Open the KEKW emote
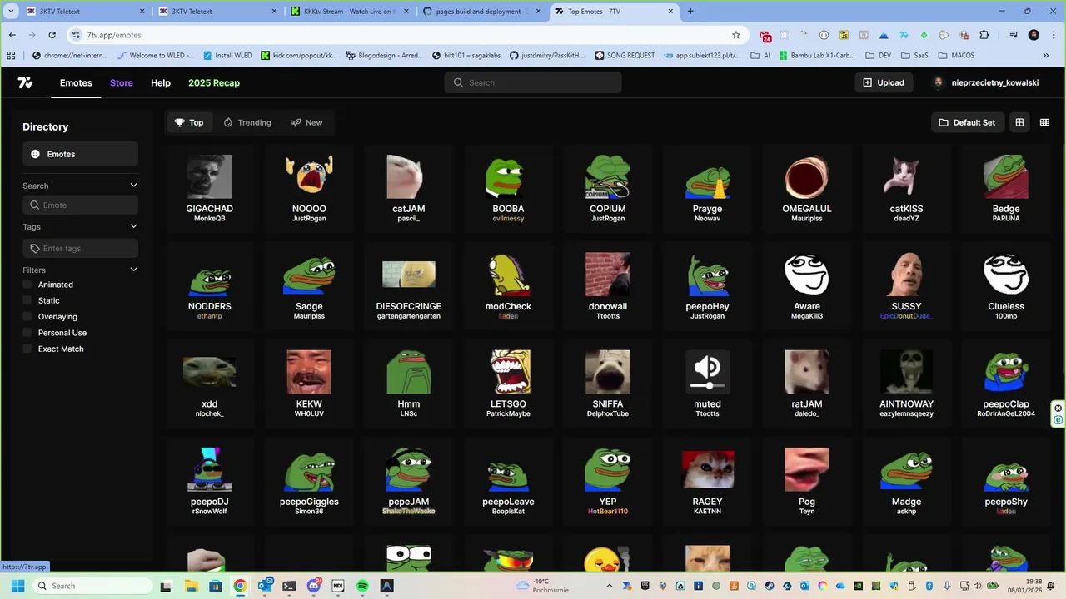This screenshot has height=599, width=1066. pos(309,384)
